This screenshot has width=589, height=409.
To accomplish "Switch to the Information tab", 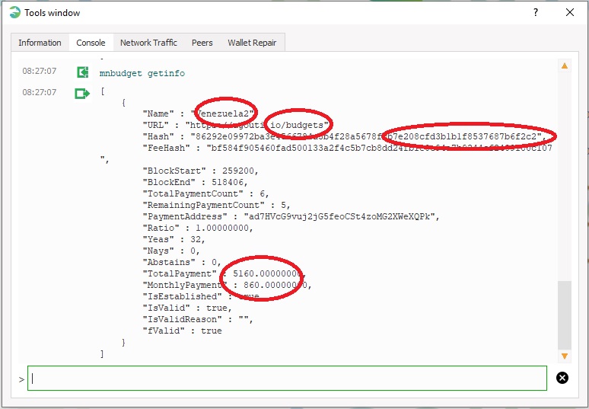I will pos(40,43).
